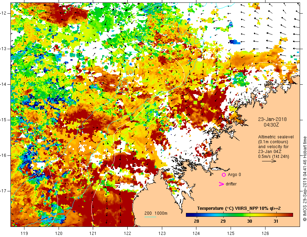Click the magenta drifter arrow marker
This screenshot has height=237, width=307.
pos(222,184)
